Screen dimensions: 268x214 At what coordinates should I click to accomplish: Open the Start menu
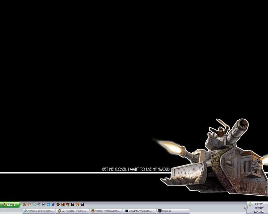tap(10, 205)
